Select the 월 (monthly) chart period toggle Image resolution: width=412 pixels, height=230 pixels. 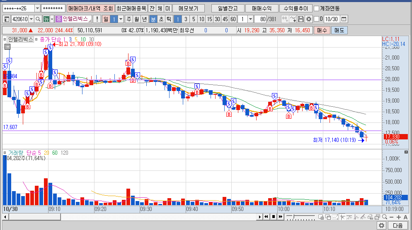click(x=137, y=19)
